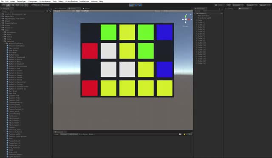Open the File menu

[2, 1]
